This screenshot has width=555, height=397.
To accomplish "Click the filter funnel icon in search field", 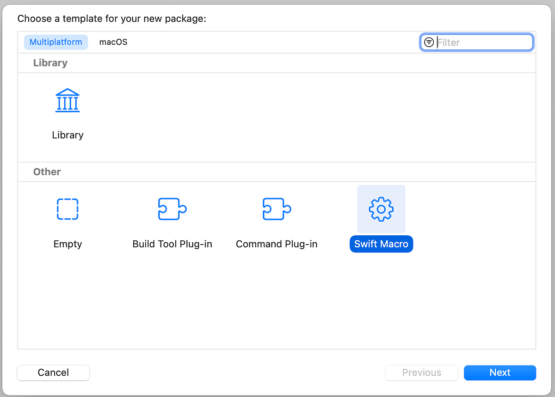I will coord(429,42).
